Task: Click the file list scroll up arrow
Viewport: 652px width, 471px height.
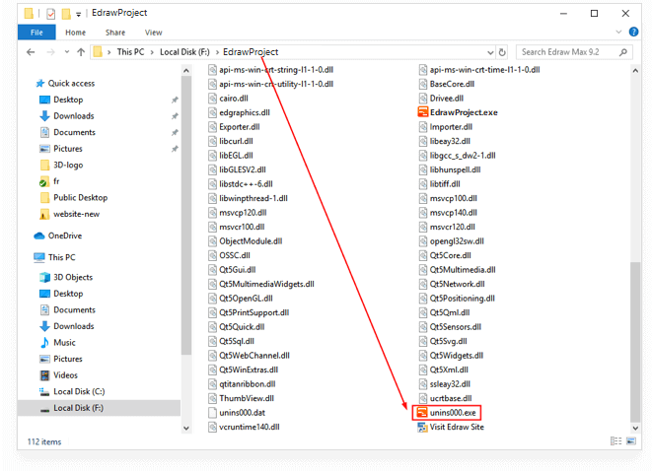Action: click(635, 71)
